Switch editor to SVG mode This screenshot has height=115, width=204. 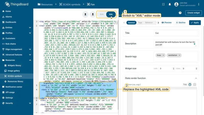101,14
